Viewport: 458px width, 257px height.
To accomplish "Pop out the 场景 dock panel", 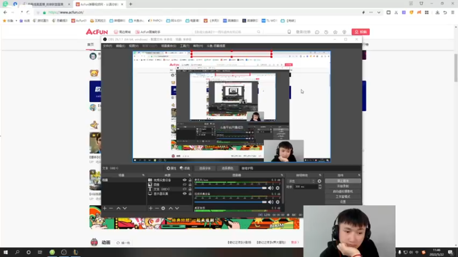I will [x=143, y=175].
